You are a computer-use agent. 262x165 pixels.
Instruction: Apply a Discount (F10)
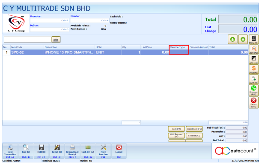point(253,90)
